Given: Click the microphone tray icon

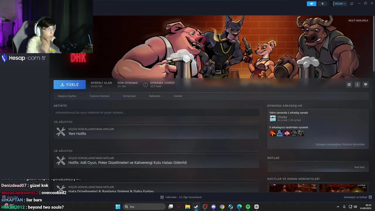Looking at the screenshot, I should (344, 207).
